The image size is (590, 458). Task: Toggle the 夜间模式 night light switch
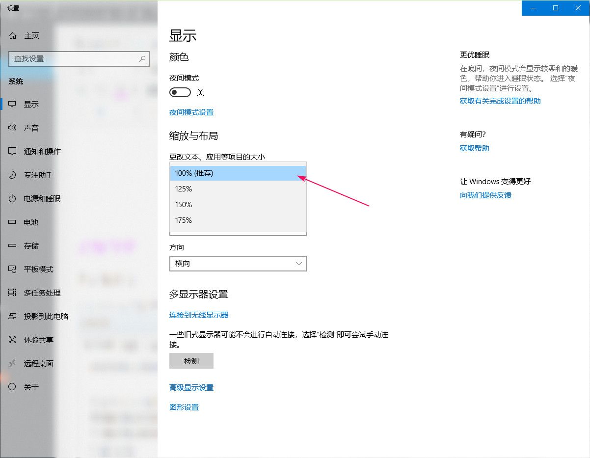(x=180, y=92)
